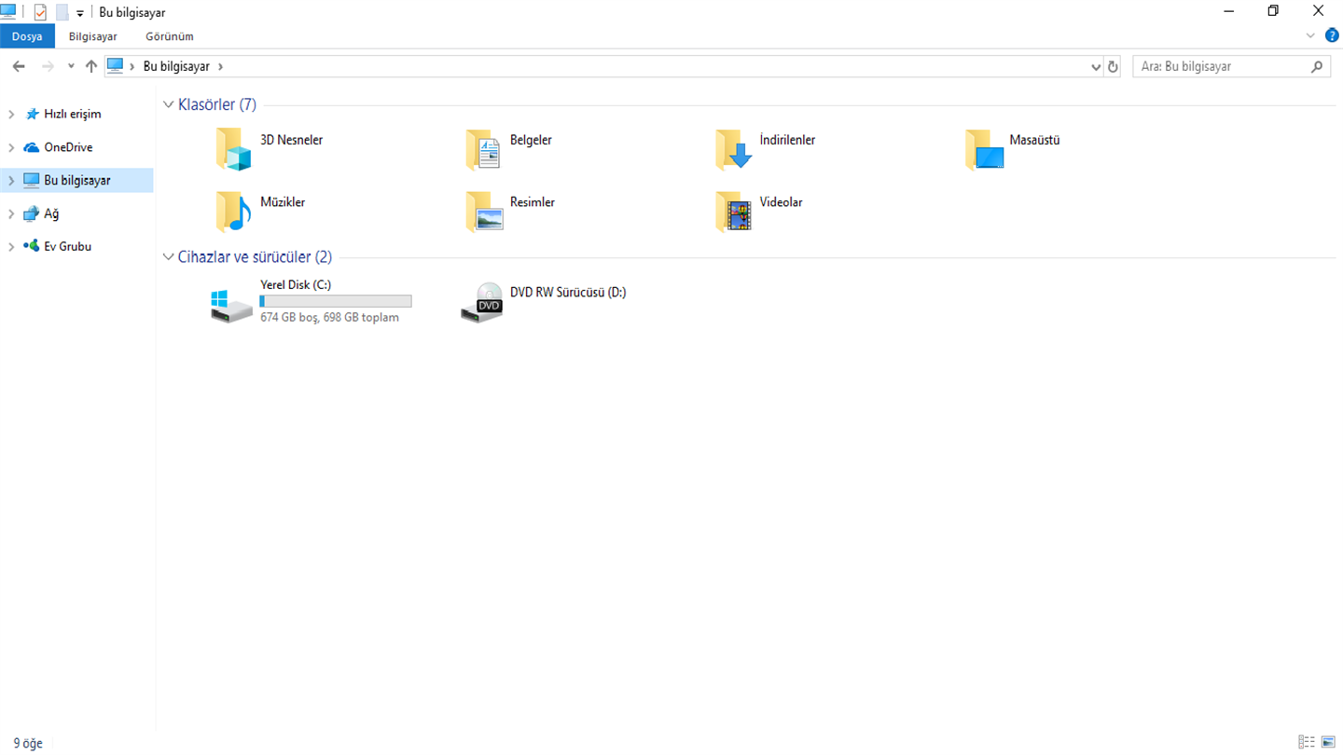
Task: Expand the Ağ tree node
Action: [x=11, y=213]
